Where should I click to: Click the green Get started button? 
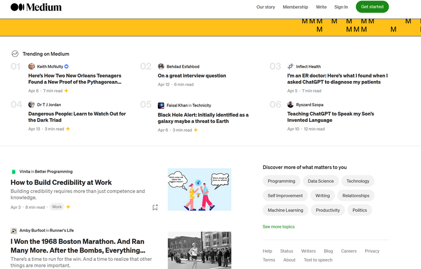coord(372,7)
